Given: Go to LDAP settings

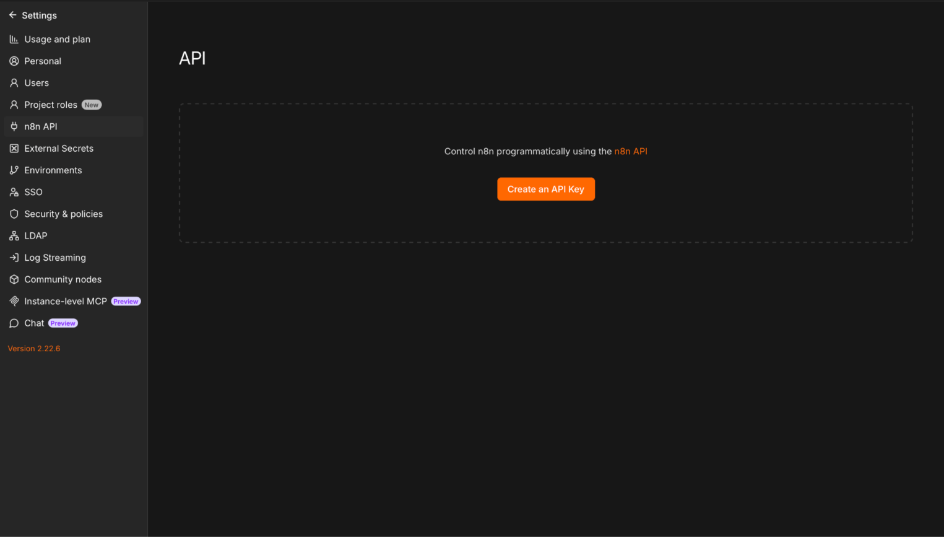Looking at the screenshot, I should coord(74,236).
